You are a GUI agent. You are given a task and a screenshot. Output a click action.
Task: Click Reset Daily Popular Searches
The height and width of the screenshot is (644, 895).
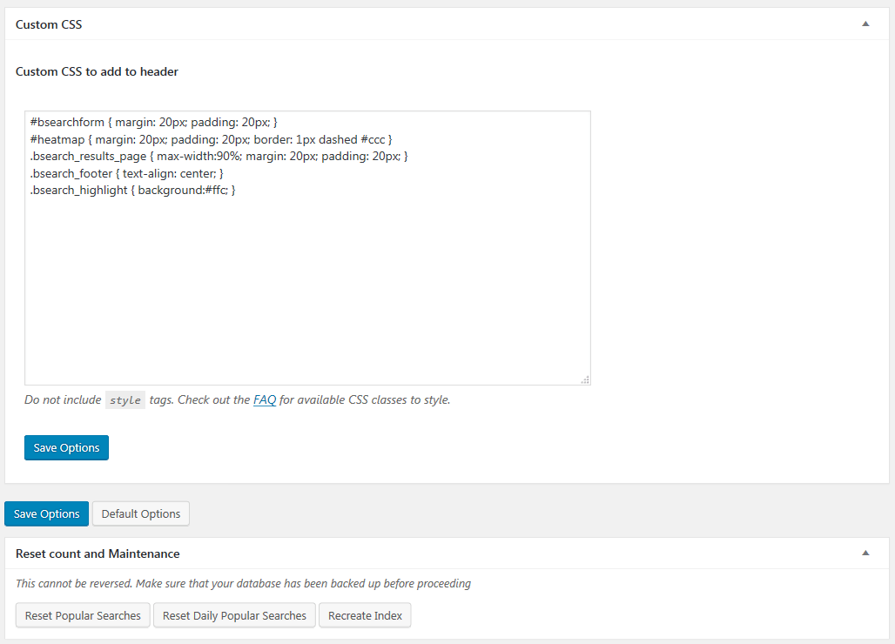pyautogui.click(x=234, y=615)
